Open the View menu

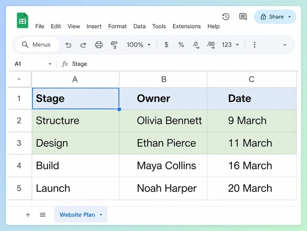tap(74, 26)
